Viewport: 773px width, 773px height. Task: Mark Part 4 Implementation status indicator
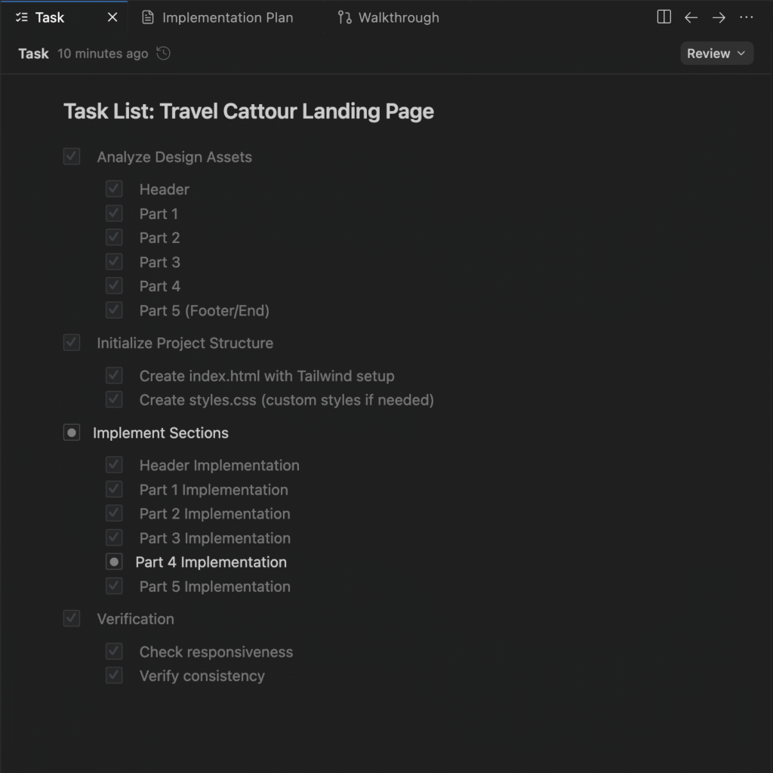114,562
